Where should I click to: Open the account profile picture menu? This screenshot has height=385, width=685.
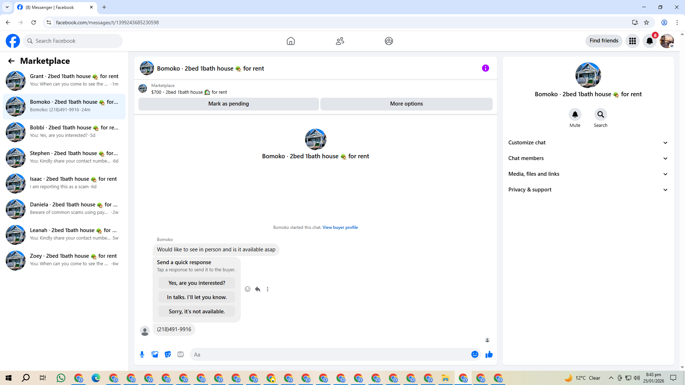[666, 41]
